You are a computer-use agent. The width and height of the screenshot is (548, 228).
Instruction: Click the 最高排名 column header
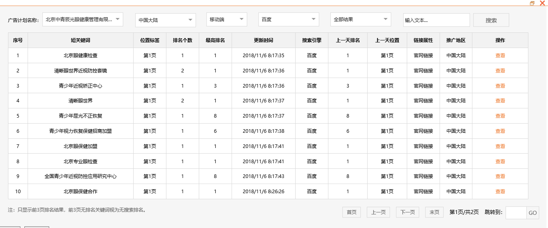215,40
